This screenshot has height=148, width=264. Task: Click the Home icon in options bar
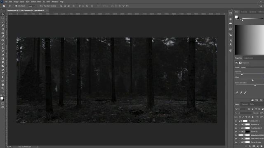pos(4,6)
